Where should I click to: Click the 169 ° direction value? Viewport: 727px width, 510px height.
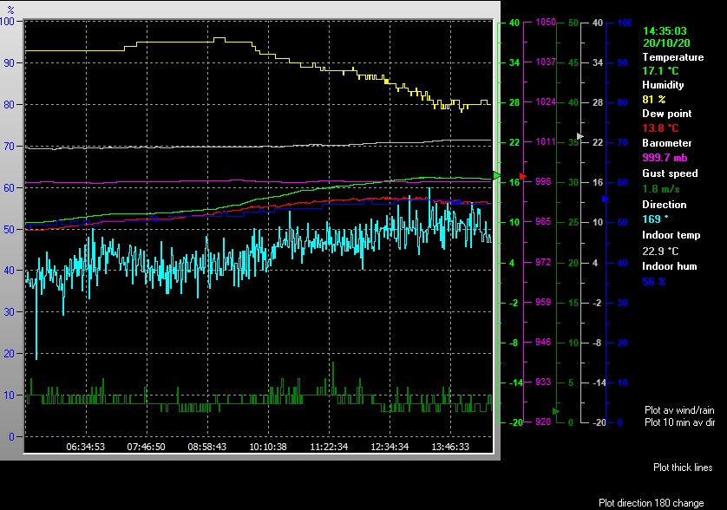pos(655,219)
